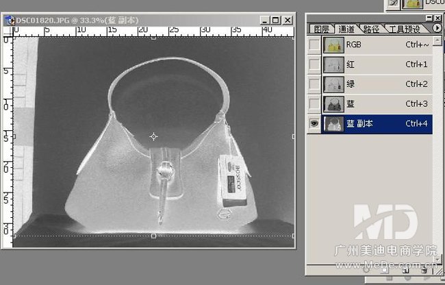The image size is (445, 285).
Task: Toggle visibility of the 红 channel
Action: pyautogui.click(x=314, y=64)
